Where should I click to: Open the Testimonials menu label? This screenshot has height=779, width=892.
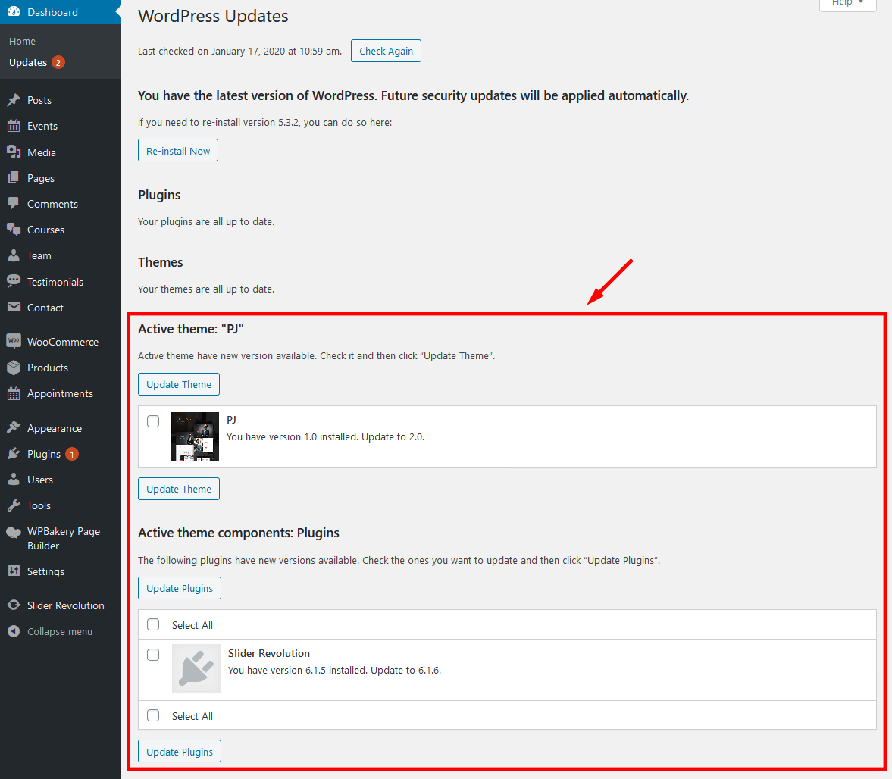pos(55,282)
